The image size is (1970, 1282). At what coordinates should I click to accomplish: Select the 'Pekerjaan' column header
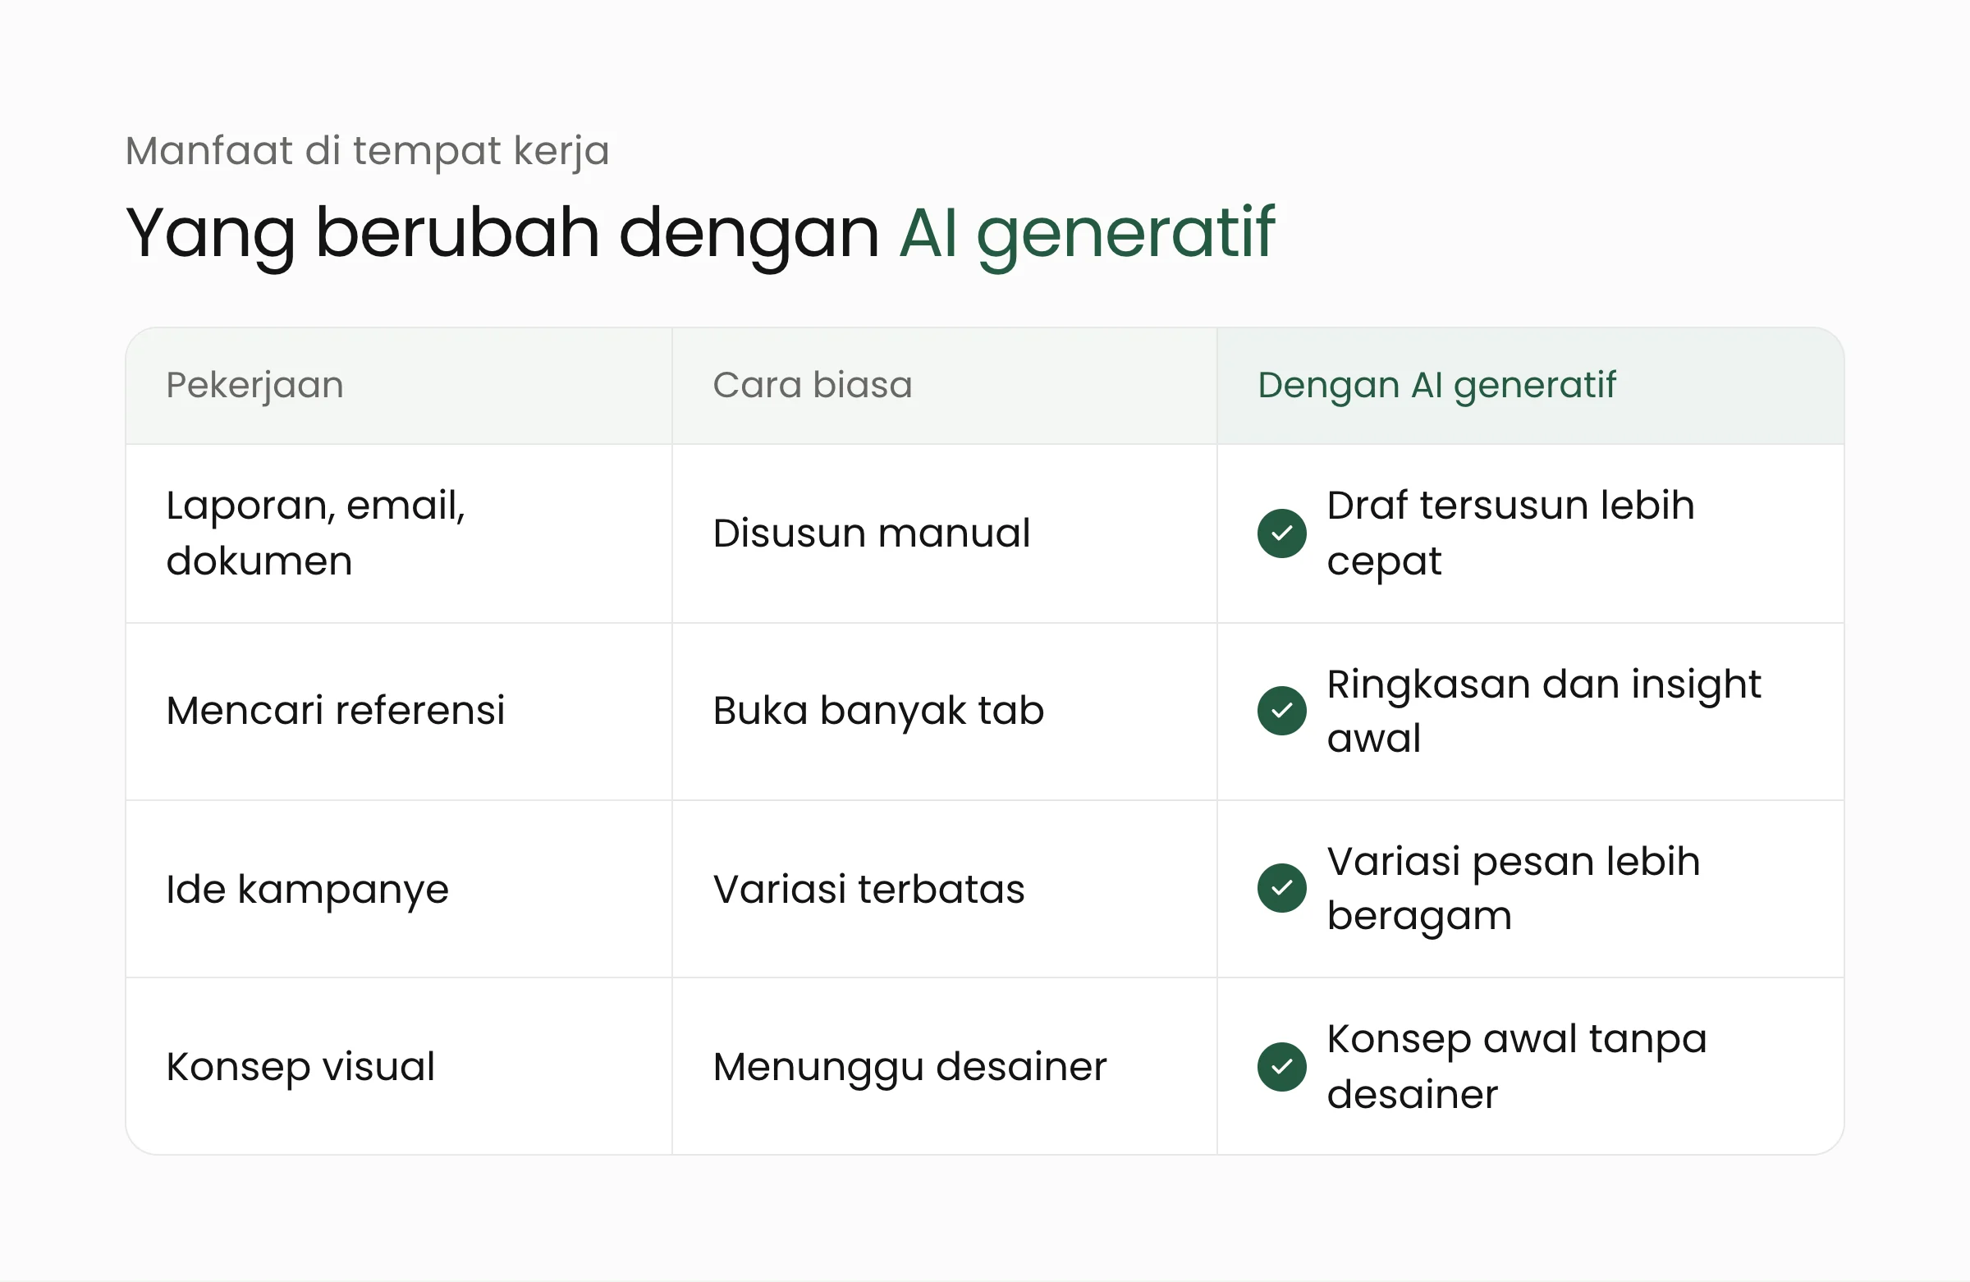398,386
